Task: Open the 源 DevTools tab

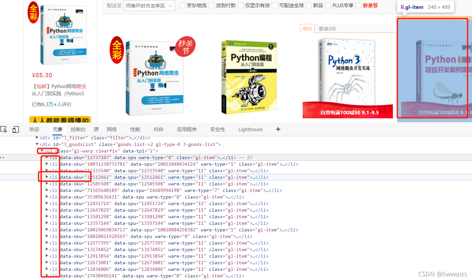Action: tap(96, 129)
